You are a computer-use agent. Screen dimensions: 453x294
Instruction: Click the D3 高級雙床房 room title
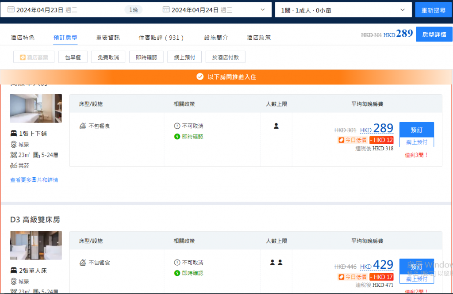(x=35, y=219)
